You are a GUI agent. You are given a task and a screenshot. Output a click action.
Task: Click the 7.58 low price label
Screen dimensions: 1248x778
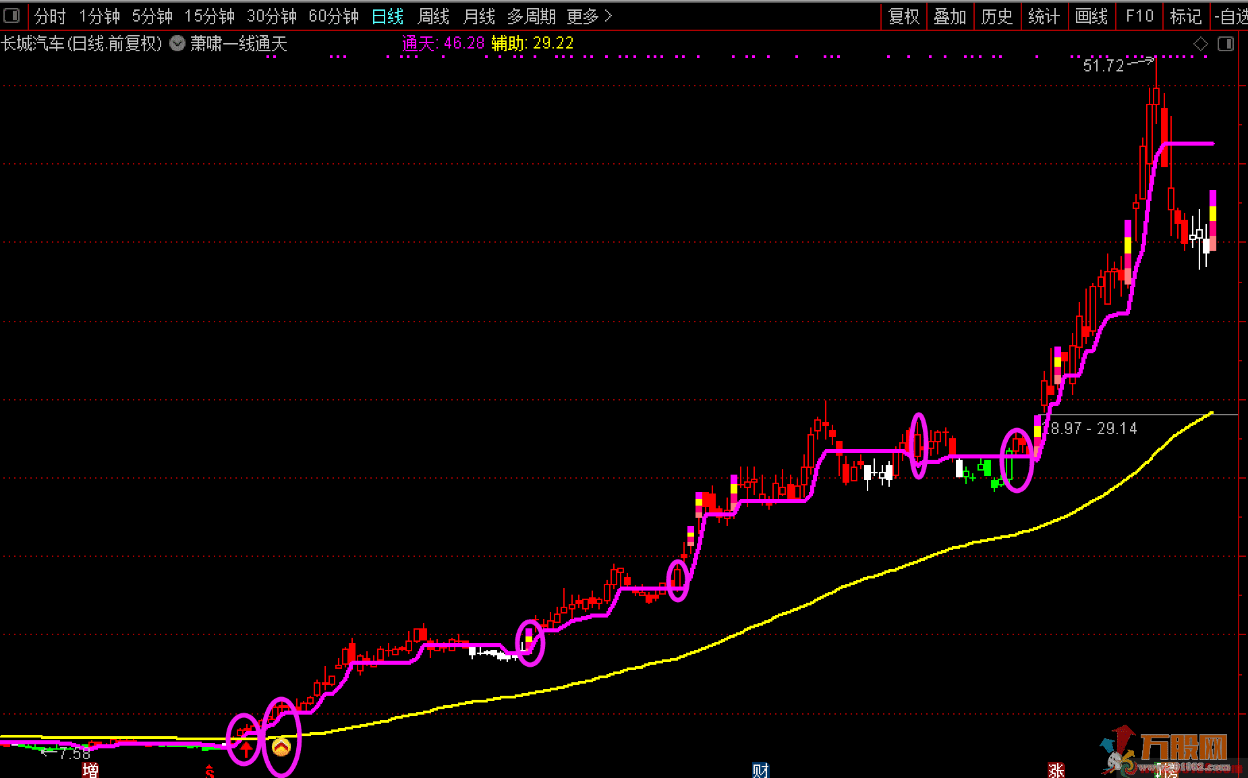74,753
